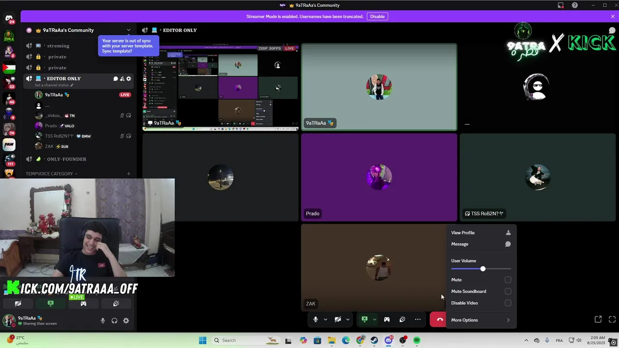Adjust the User Volume slider handle

(x=483, y=269)
